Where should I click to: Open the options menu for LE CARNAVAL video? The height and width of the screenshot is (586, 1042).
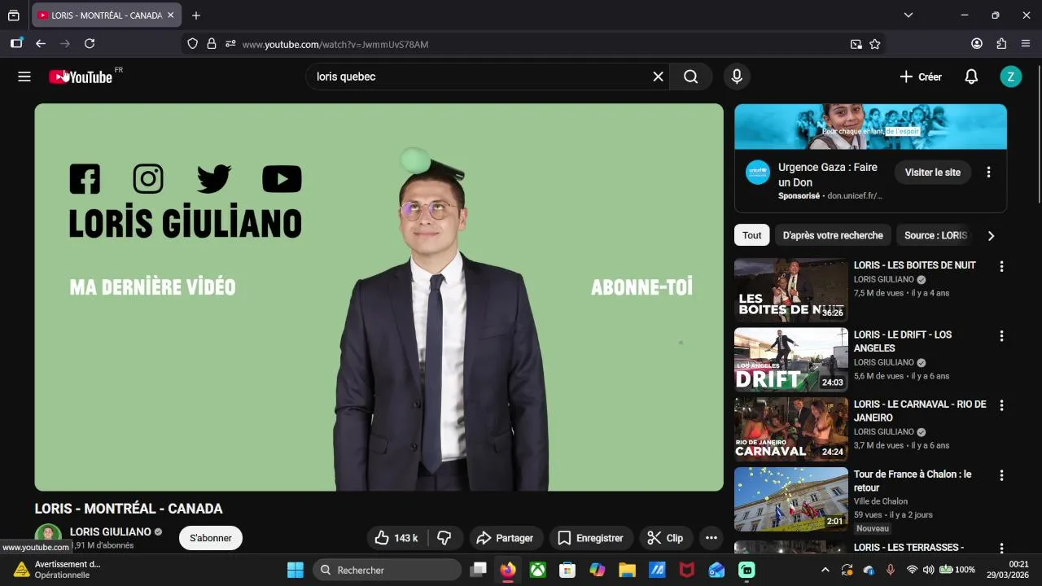[1002, 405]
